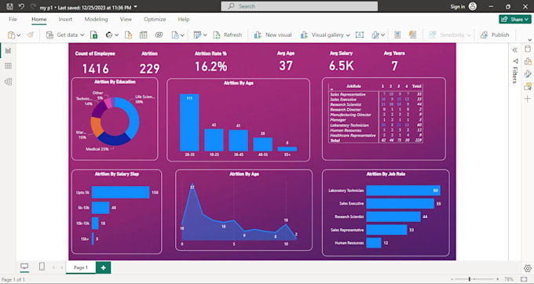Image resolution: width=534 pixels, height=284 pixels.
Task: Select the Insert ribbon tab
Action: click(x=65, y=20)
